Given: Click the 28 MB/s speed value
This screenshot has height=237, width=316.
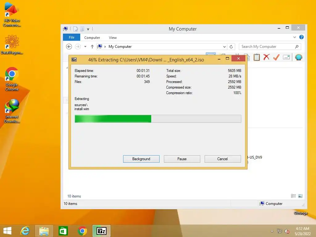Looking at the screenshot, I should click(x=235, y=76).
